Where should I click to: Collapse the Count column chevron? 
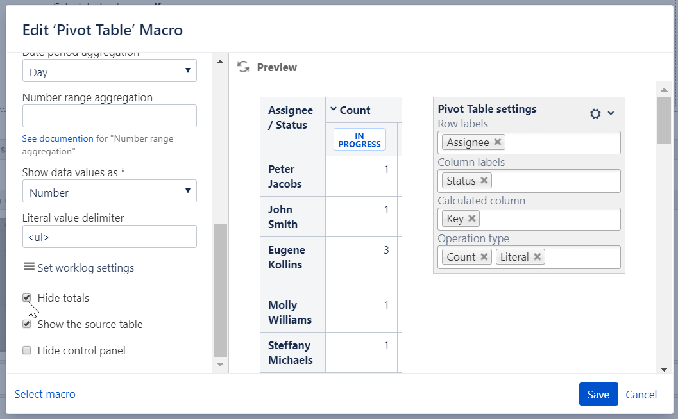tap(334, 110)
